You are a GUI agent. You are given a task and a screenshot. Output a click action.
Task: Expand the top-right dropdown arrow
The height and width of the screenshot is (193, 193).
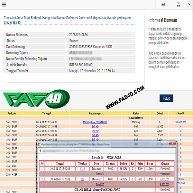(189, 5)
